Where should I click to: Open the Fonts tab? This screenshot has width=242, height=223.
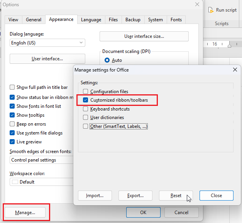coord(176,20)
